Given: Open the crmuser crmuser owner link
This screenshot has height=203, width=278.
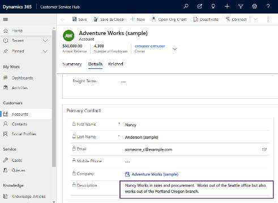Looking at the screenshot, I should [150, 46].
